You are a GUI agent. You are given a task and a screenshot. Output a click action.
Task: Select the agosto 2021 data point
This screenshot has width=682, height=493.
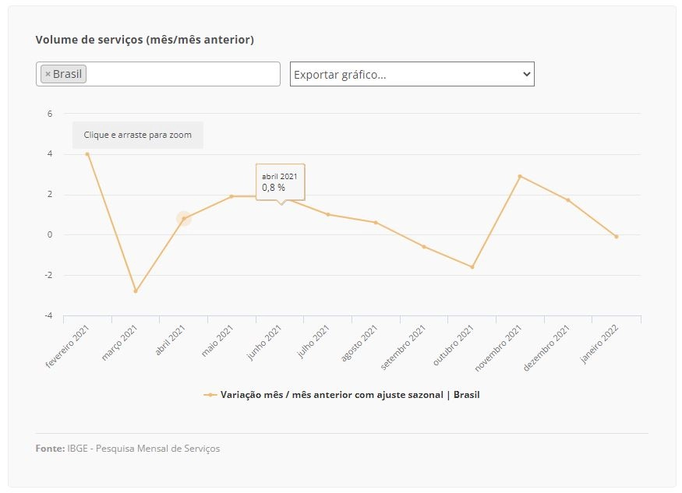point(376,223)
